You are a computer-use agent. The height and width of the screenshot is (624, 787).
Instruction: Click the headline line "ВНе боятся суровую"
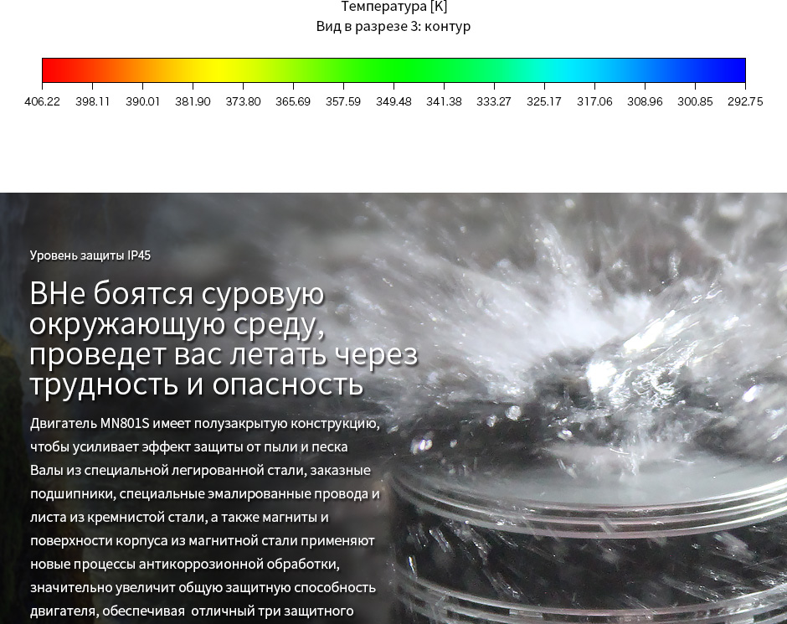pyautogui.click(x=177, y=293)
